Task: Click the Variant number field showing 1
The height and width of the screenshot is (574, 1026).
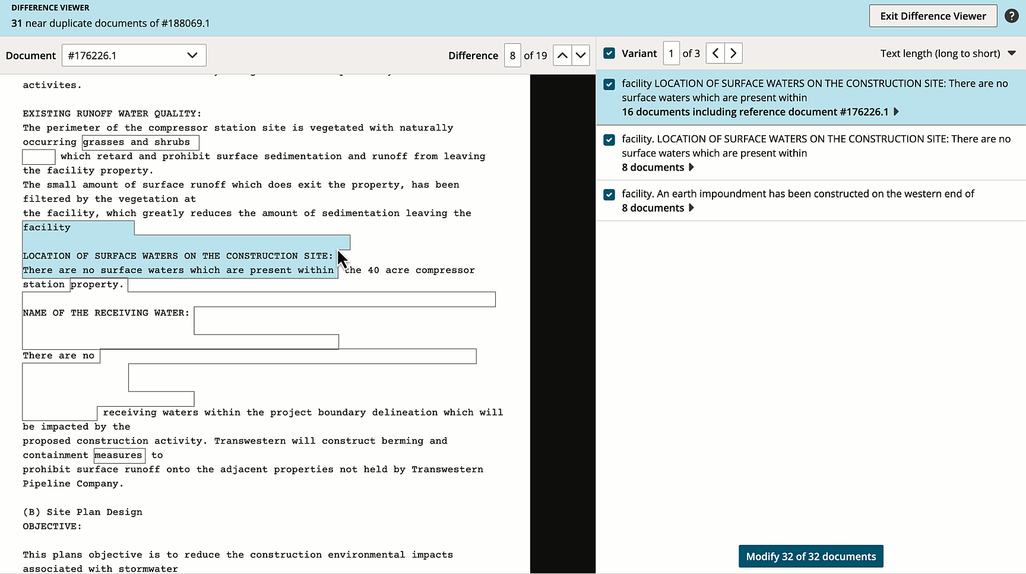Action: tap(671, 53)
